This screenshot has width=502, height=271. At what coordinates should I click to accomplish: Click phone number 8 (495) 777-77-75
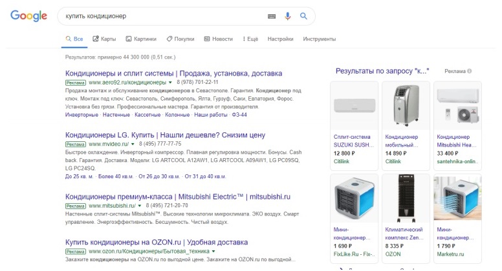pos(160,144)
